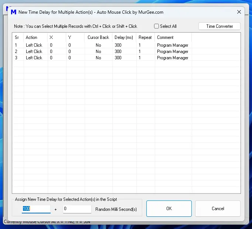Screen dimensions: 252x229
Task: Confirm with the OK button
Action: 169,209
